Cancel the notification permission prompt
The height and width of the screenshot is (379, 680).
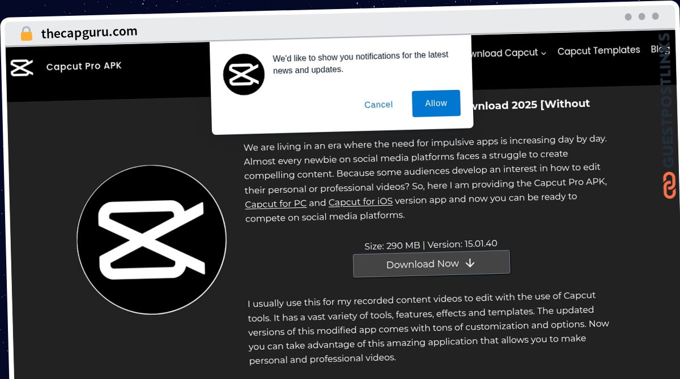(x=379, y=105)
